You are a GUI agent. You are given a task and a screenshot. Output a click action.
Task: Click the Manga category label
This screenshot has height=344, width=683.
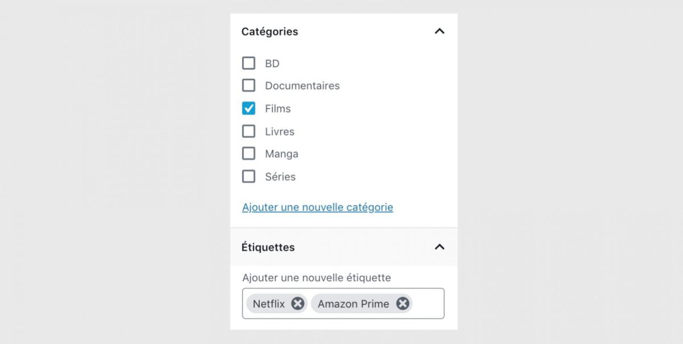pyautogui.click(x=282, y=154)
